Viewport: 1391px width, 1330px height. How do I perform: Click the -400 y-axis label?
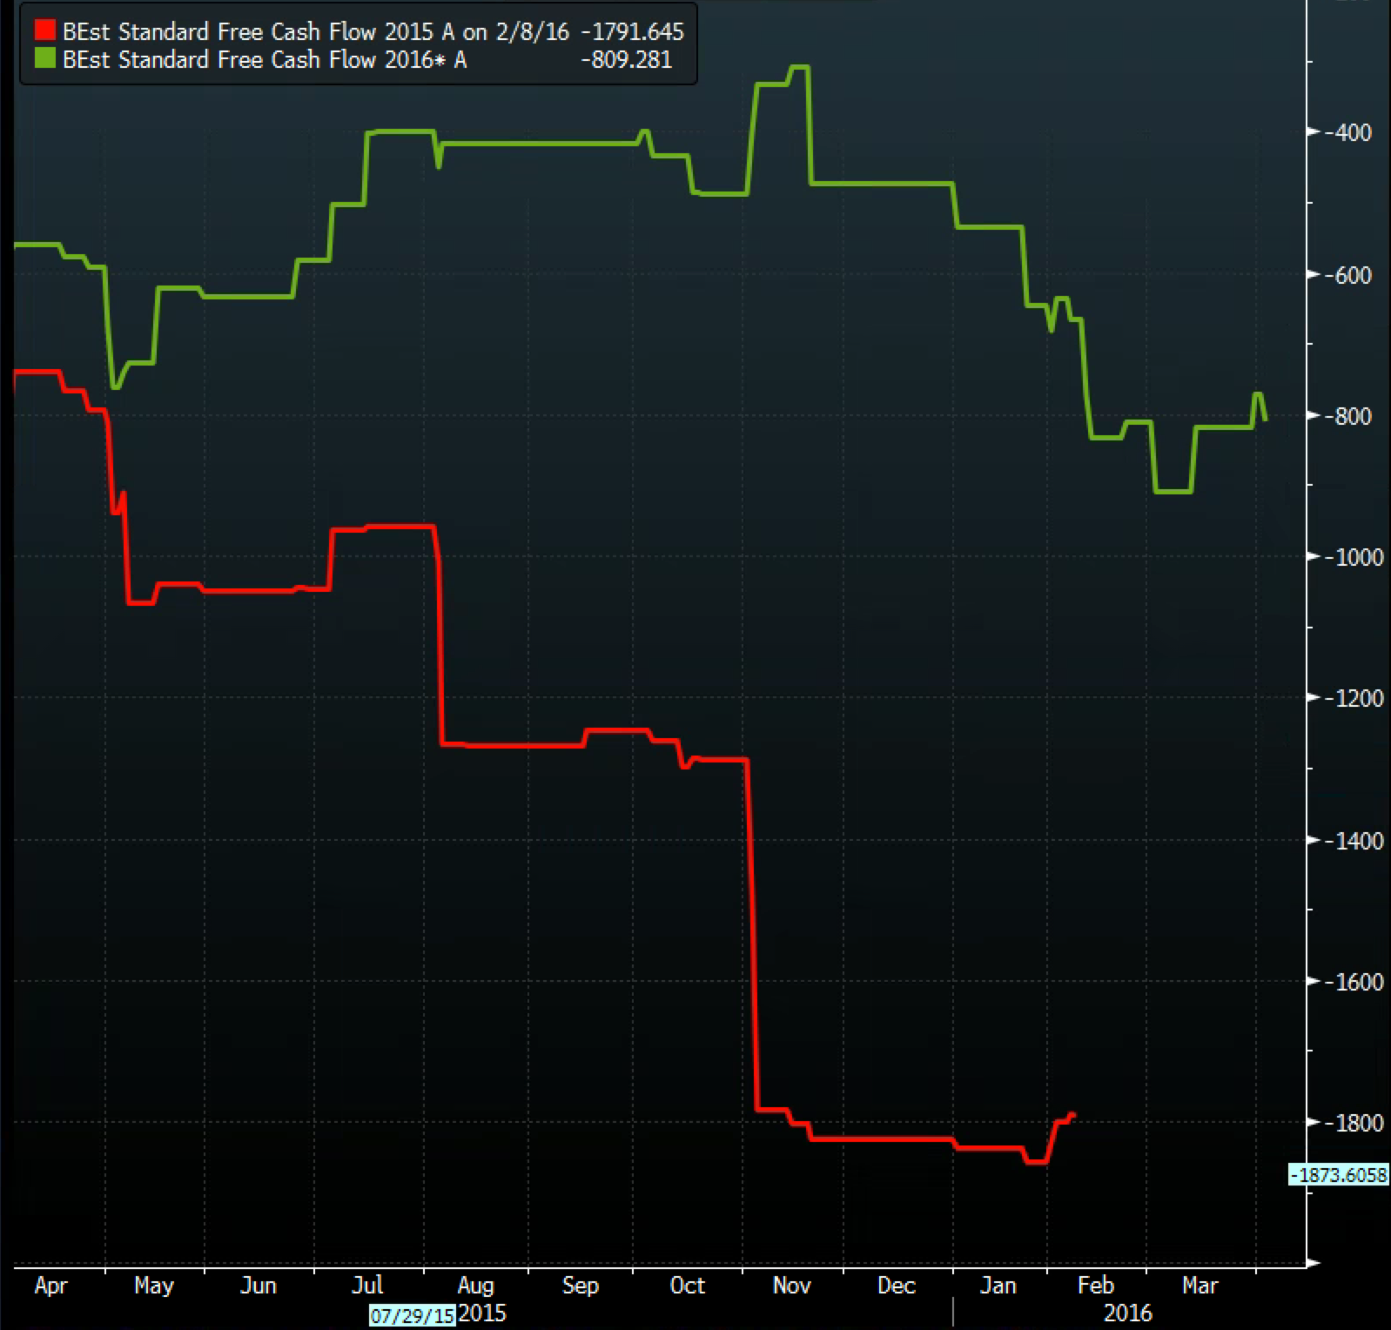tap(1348, 133)
